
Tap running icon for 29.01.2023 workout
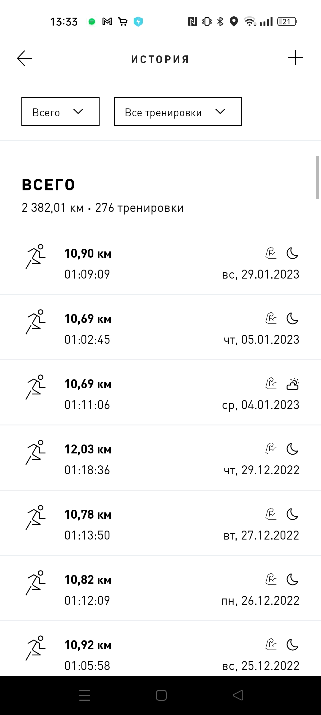click(36, 257)
